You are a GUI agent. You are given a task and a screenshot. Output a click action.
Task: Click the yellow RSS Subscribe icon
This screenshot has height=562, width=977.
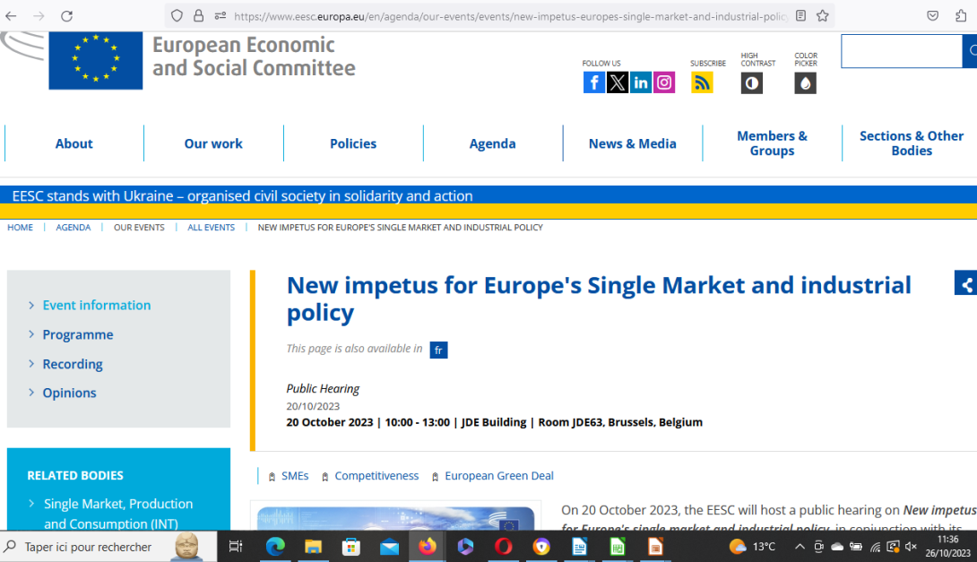702,82
